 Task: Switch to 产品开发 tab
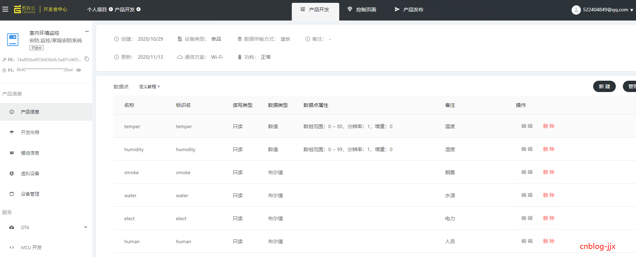[x=315, y=12]
